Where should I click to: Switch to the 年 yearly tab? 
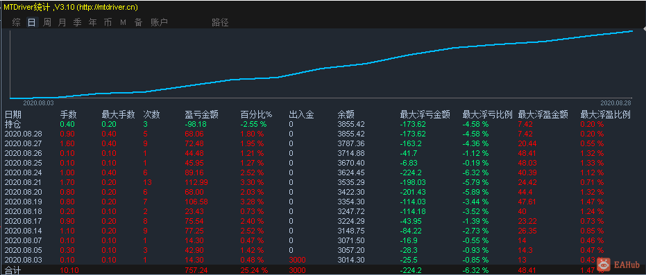(93, 23)
